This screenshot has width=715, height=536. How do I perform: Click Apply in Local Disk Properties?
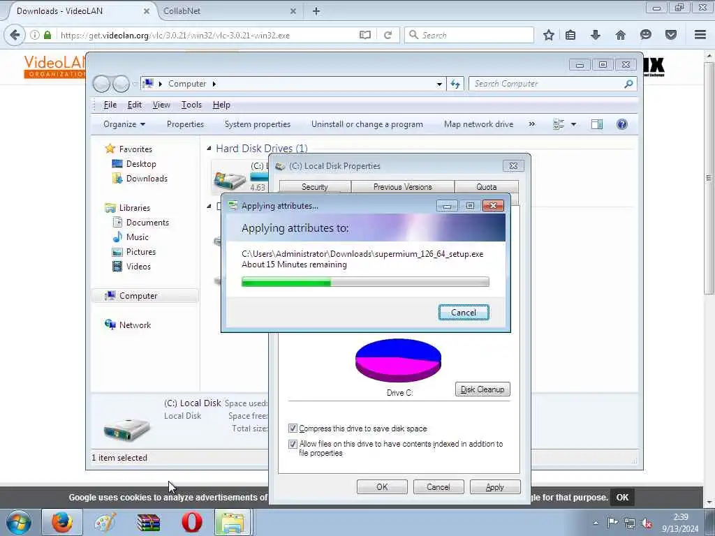click(x=495, y=486)
